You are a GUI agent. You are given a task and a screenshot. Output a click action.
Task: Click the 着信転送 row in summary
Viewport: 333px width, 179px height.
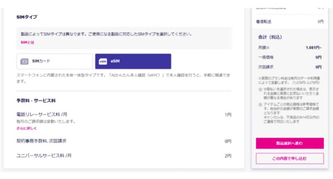(x=290, y=22)
